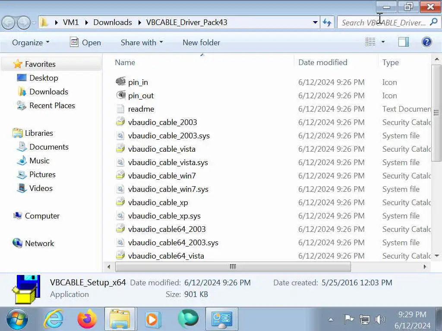Go to Desktop in Favorites
The image size is (442, 331).
click(44, 78)
